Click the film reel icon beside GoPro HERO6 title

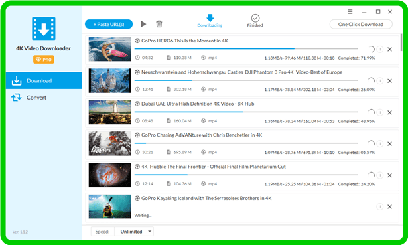[x=137, y=41]
